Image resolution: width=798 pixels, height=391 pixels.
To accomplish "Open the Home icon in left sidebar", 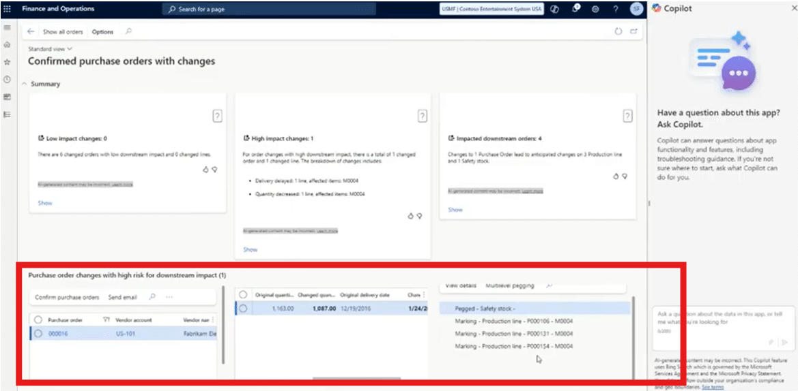I will 8,44.
